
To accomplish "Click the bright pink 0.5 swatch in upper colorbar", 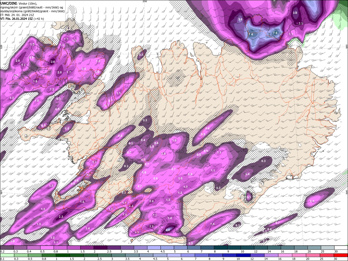I will 47,248.
